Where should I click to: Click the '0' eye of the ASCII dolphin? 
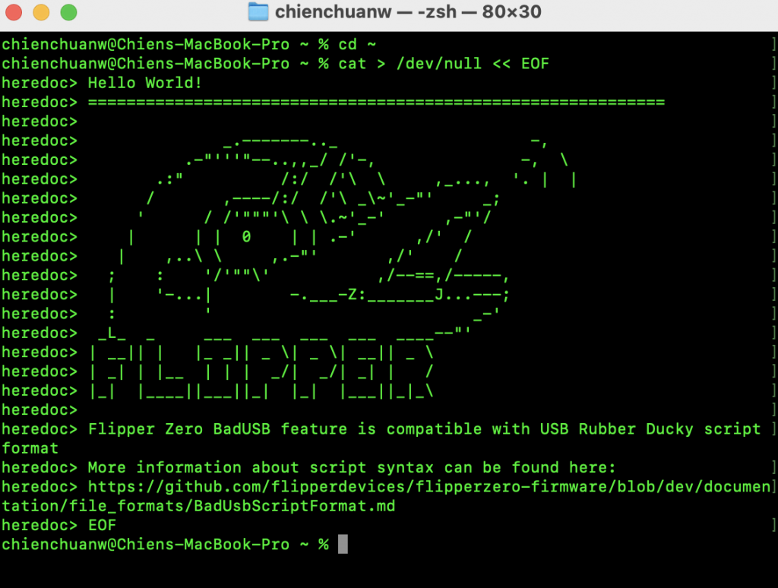[246, 237]
